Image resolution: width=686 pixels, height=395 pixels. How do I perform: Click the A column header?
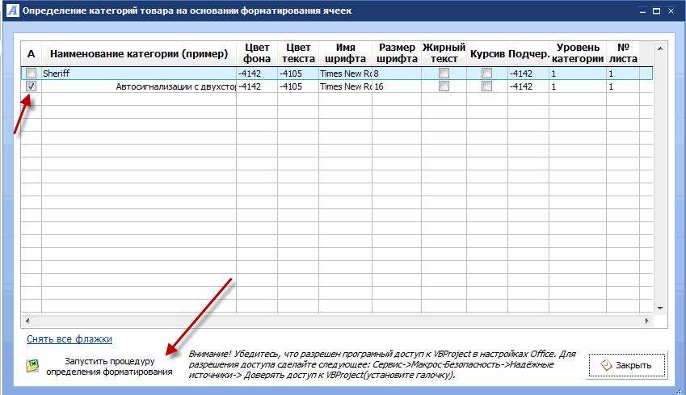[31, 54]
